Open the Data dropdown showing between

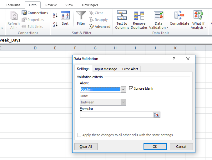point(123,102)
